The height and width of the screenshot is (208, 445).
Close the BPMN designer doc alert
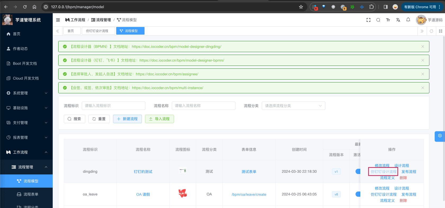coord(422,47)
